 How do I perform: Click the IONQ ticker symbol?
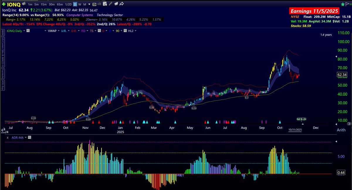14,5
